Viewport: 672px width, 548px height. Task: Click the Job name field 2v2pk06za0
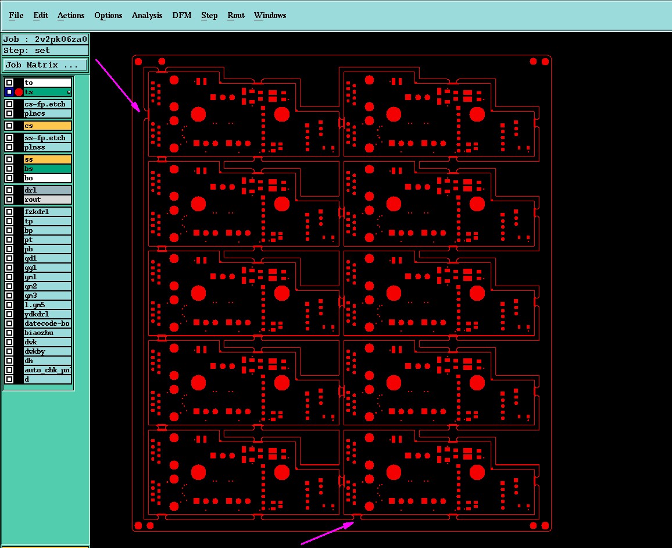[x=45, y=39]
